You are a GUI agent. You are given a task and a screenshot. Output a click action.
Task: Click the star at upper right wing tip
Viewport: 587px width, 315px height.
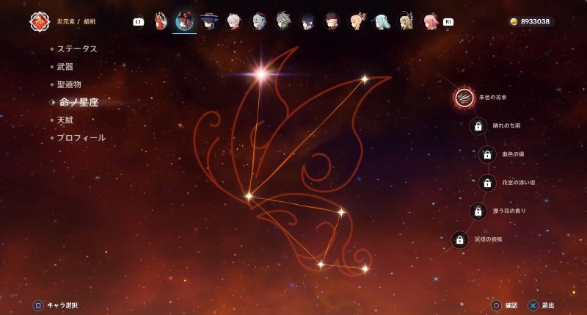[x=364, y=79]
